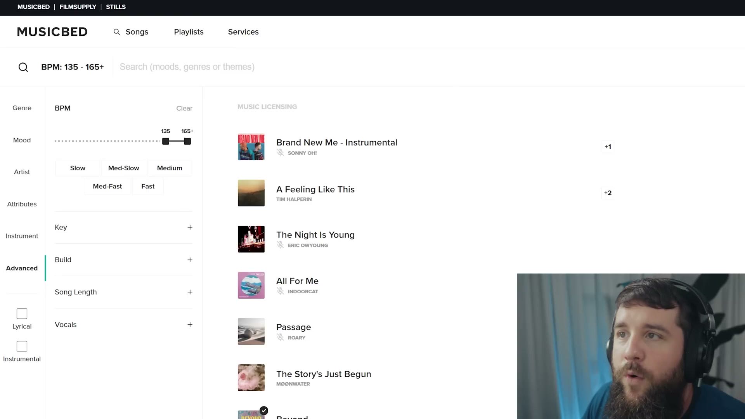Open artist MØØNWATER
This screenshot has width=745, height=419.
(x=293, y=384)
